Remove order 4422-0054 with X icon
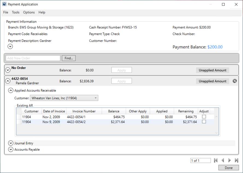 tap(235, 81)
